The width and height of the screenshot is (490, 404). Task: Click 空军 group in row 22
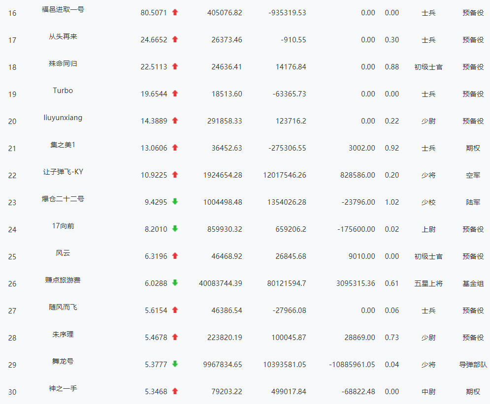473,176
